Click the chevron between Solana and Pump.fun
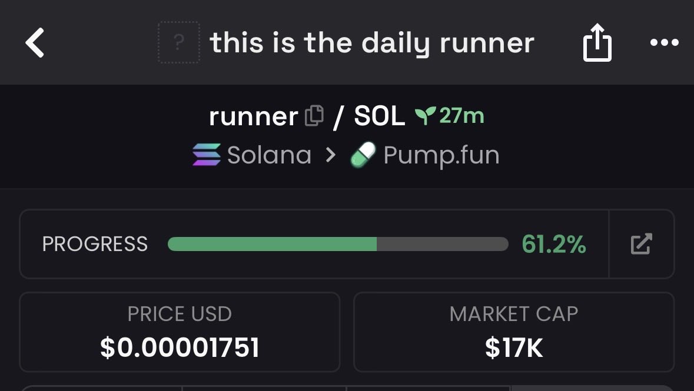Image resolution: width=694 pixels, height=391 pixels. pos(331,155)
